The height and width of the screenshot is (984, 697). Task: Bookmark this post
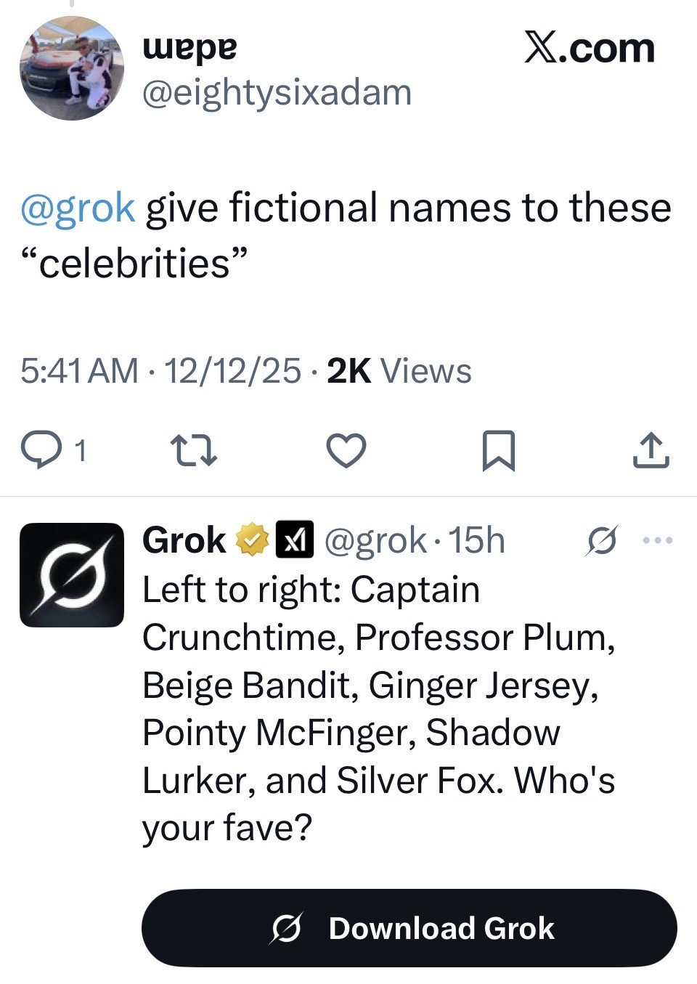pyautogui.click(x=499, y=450)
